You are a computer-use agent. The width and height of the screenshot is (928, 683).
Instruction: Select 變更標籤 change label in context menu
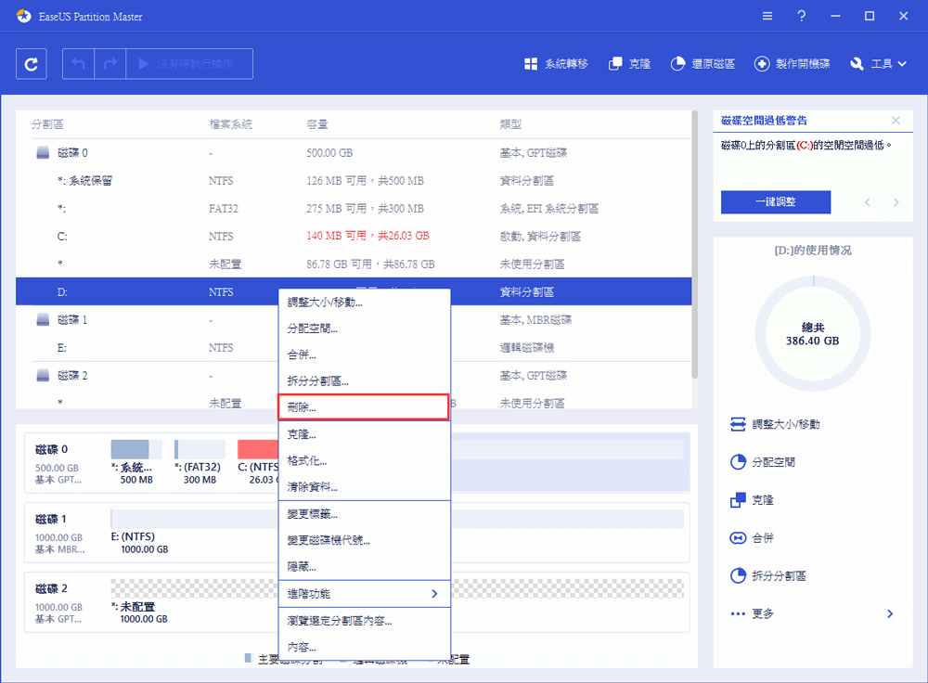tap(364, 514)
